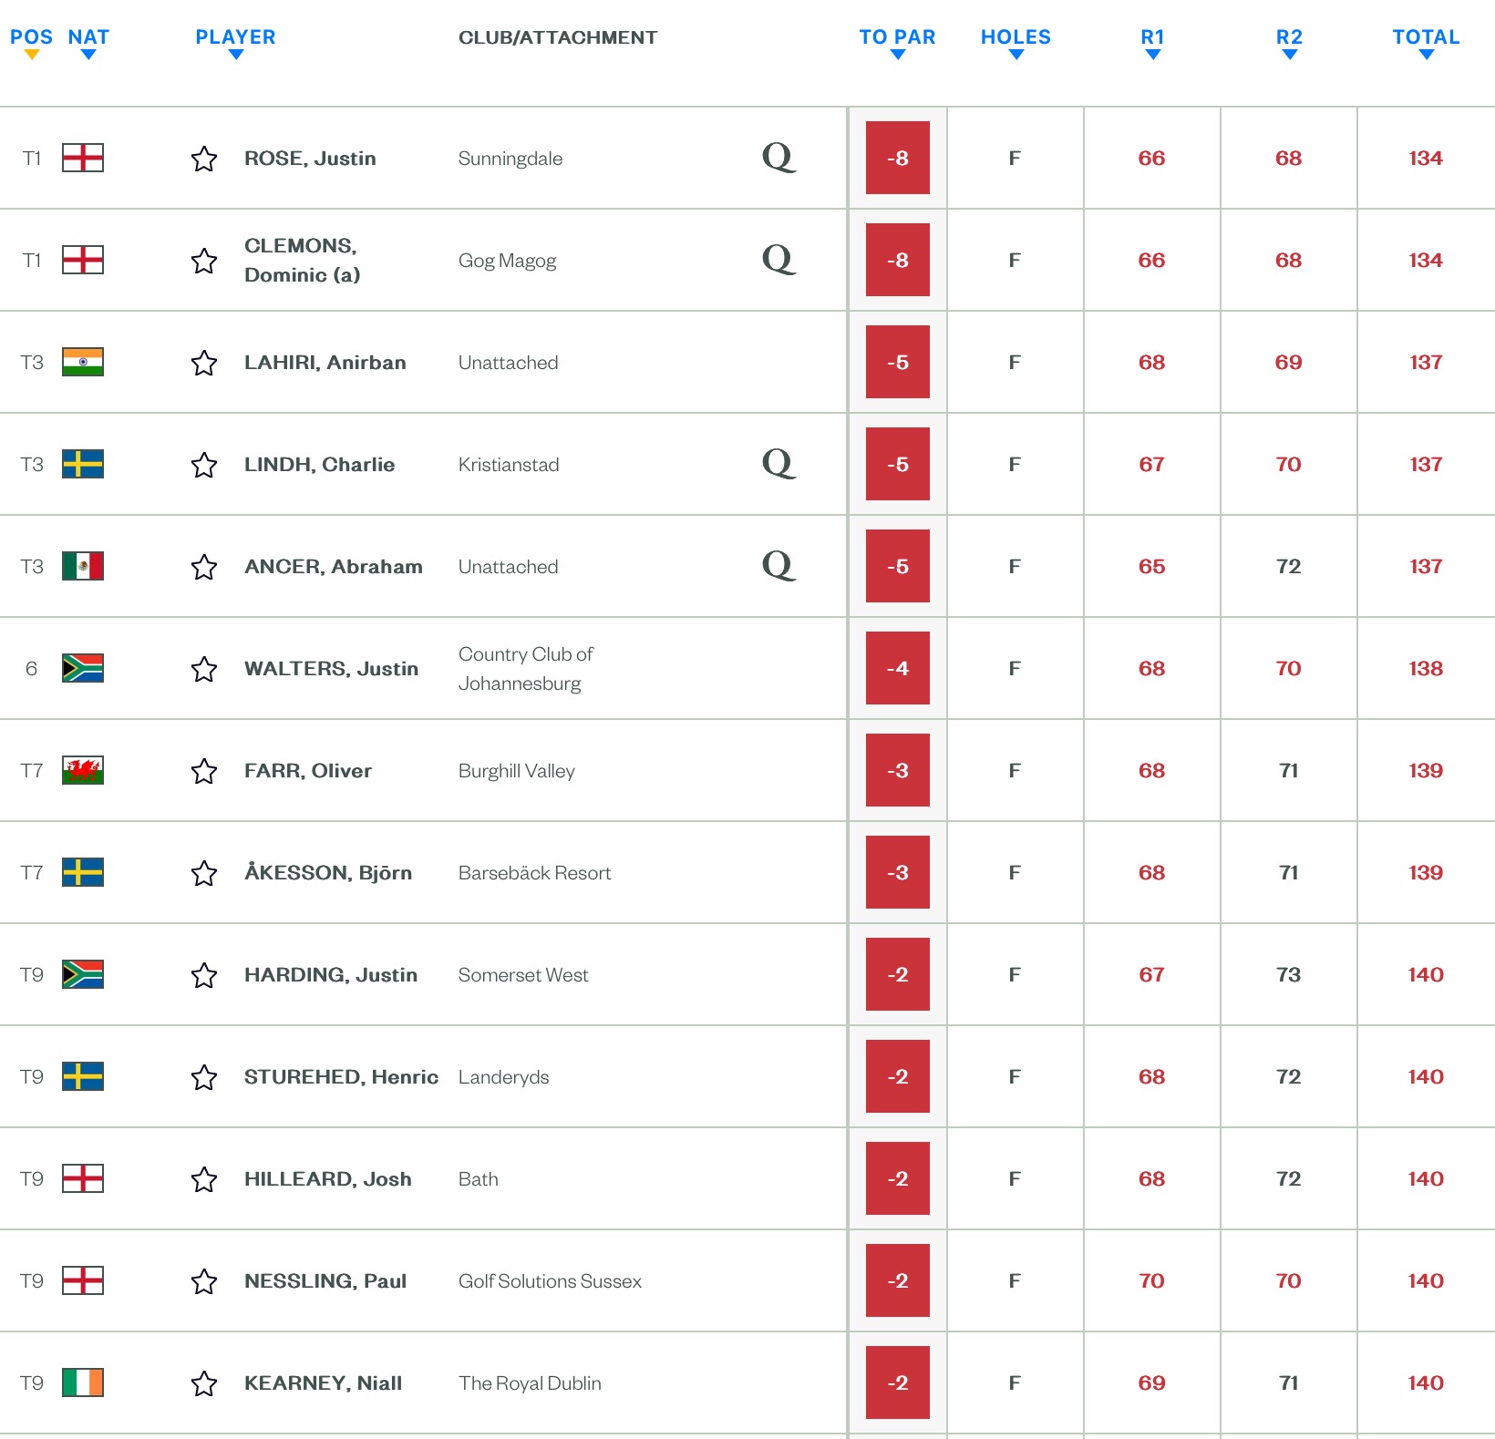Sort the table by TOTAL score
1495x1439 pixels.
[1426, 38]
